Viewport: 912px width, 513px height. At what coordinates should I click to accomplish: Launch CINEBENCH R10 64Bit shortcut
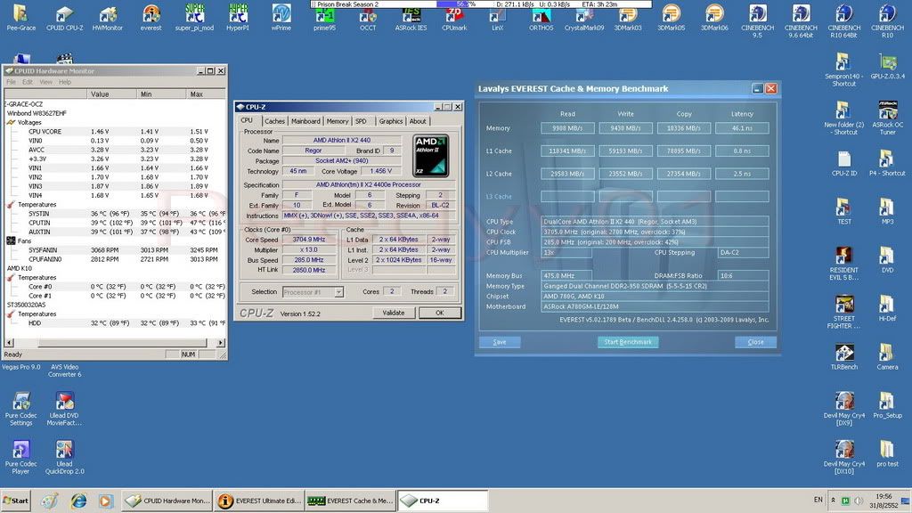[844, 21]
